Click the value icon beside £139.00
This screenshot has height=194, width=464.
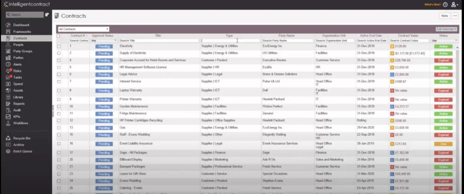392,46
